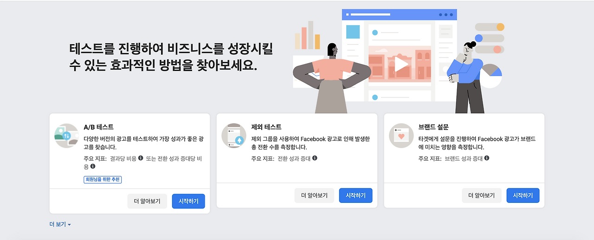This screenshot has width=594, height=240.
Task: Start the A/B 테스트 with 시작하기
Action: pos(188,201)
